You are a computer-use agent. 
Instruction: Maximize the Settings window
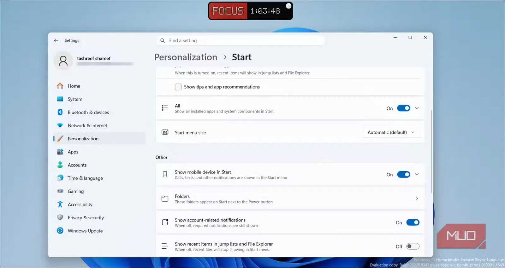[x=410, y=37]
